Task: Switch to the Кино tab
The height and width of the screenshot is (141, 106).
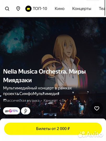Action: click(60, 9)
